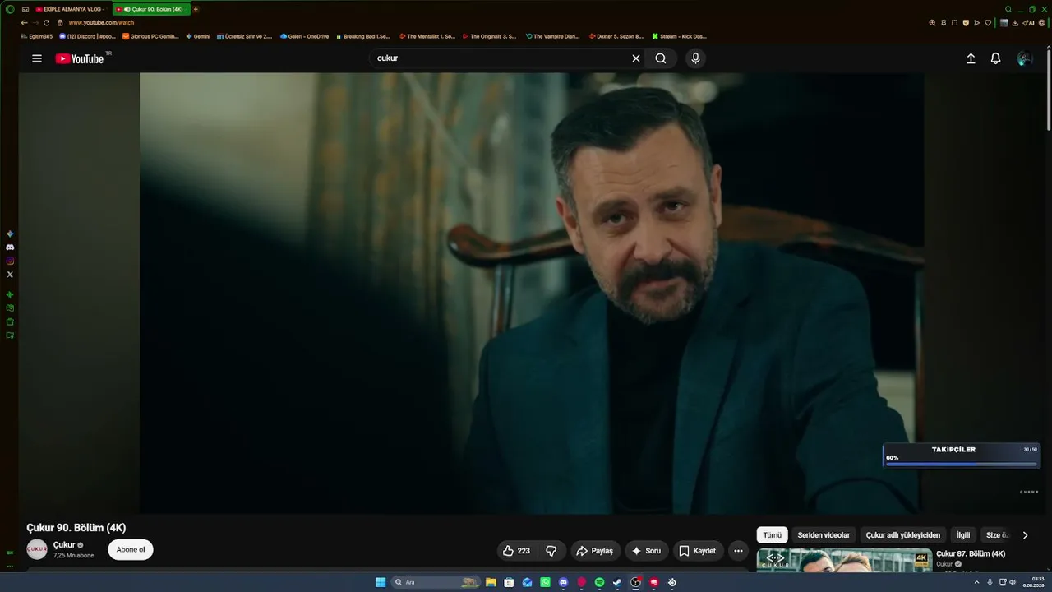This screenshot has width=1052, height=592.
Task: Click the taskbar Ara search box
Action: pos(436,582)
